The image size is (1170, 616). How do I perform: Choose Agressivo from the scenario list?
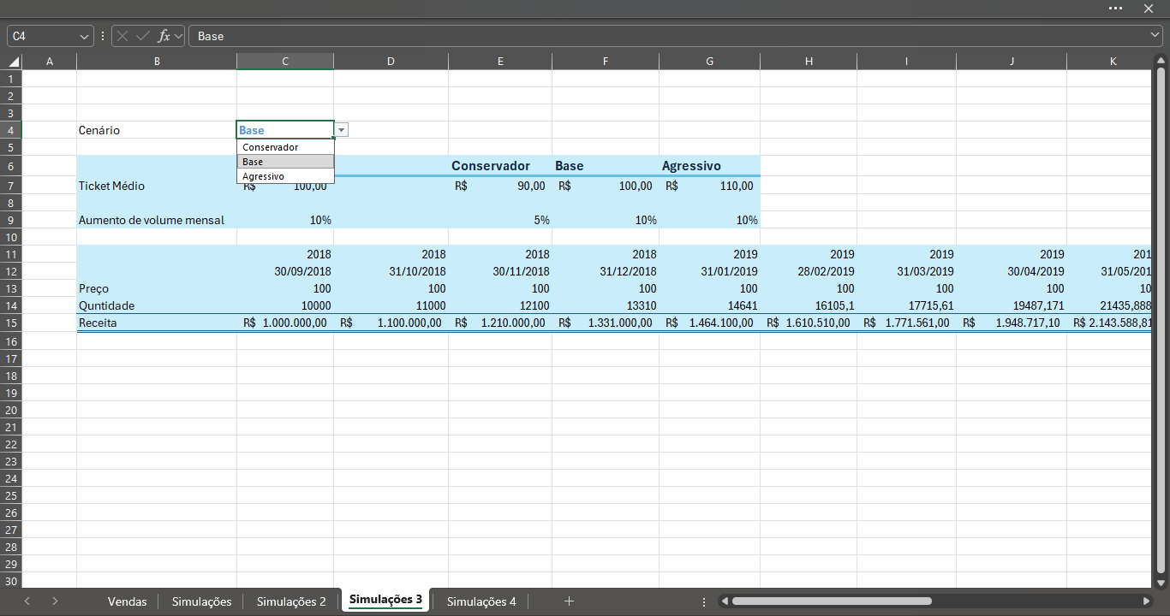[285, 176]
